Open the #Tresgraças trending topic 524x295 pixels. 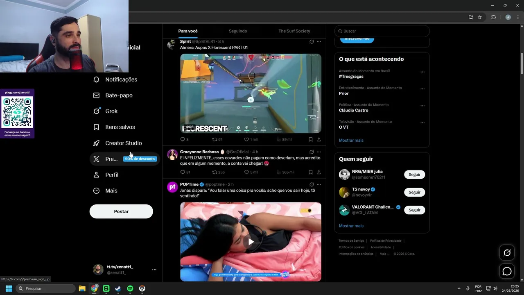(x=351, y=77)
